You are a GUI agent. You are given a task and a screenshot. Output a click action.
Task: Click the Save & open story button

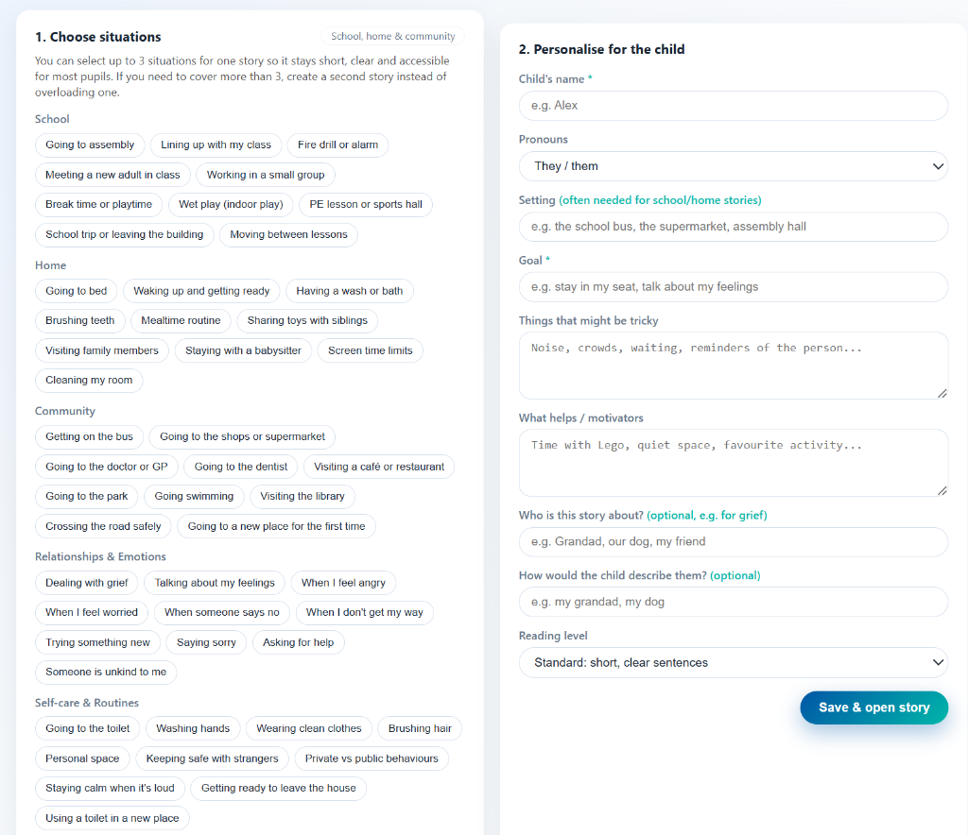(x=873, y=707)
